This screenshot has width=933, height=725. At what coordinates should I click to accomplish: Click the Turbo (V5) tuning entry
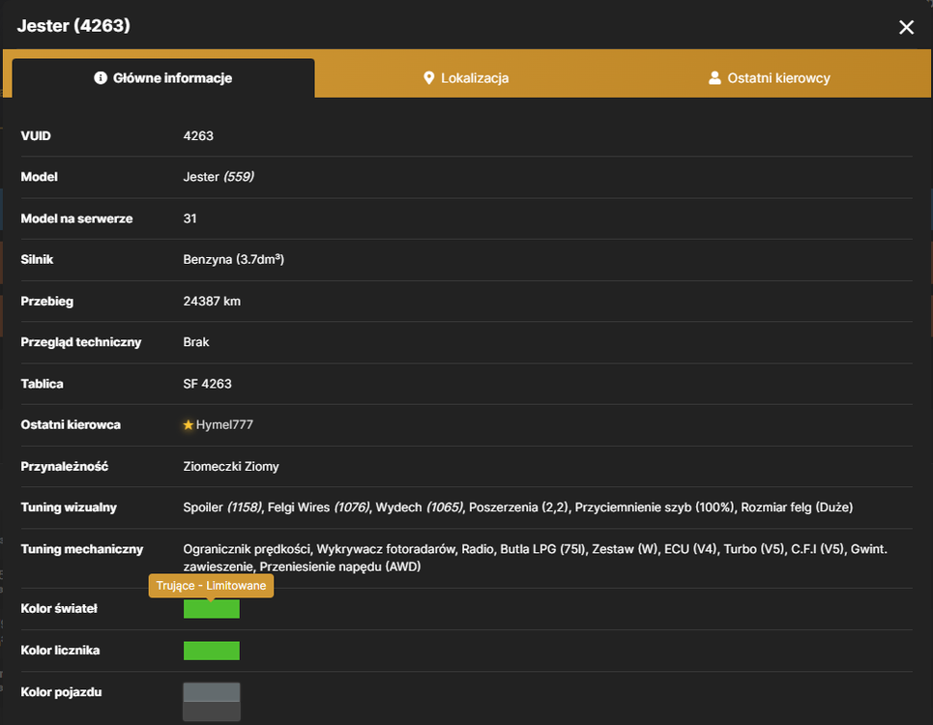tap(753, 549)
